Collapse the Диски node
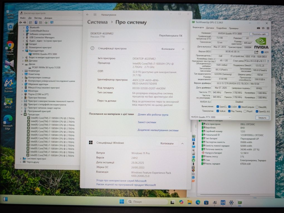This screenshot has width=284, height=213. (x=23, y=64)
